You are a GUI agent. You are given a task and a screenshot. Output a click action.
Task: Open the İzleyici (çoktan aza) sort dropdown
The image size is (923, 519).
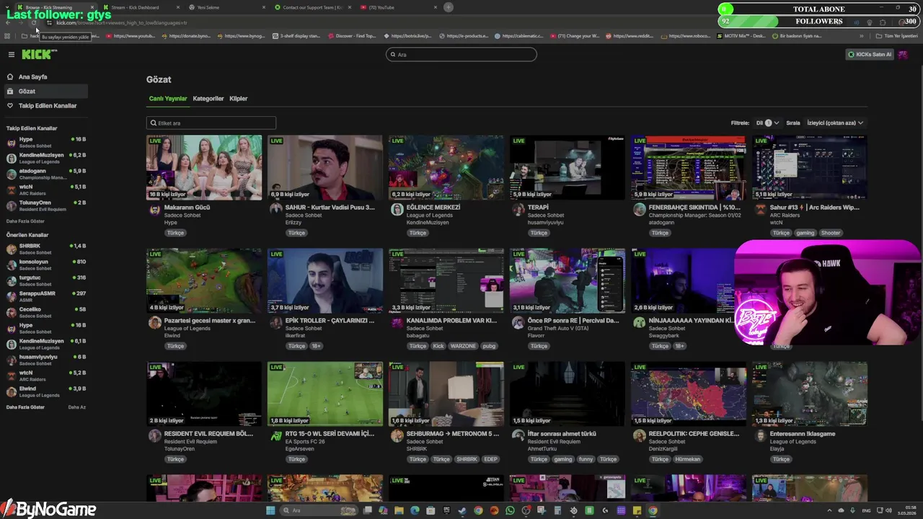tap(834, 123)
